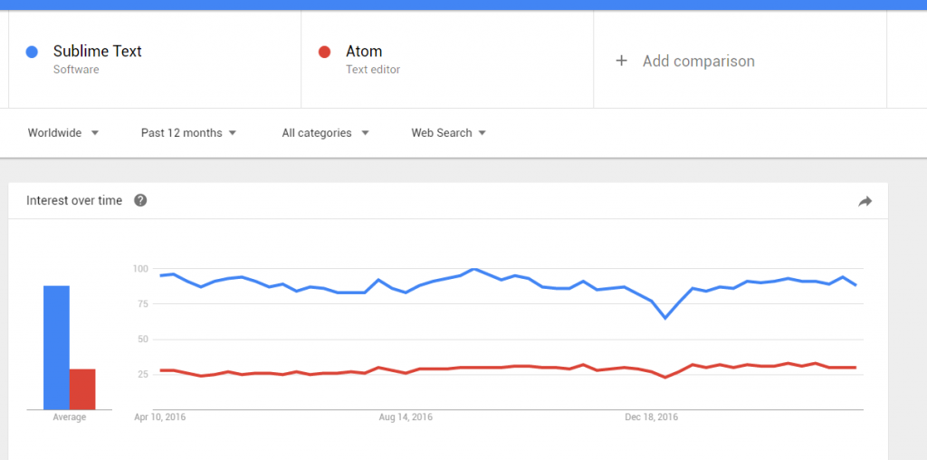Expand the Worldwide region dropdown

tap(63, 133)
